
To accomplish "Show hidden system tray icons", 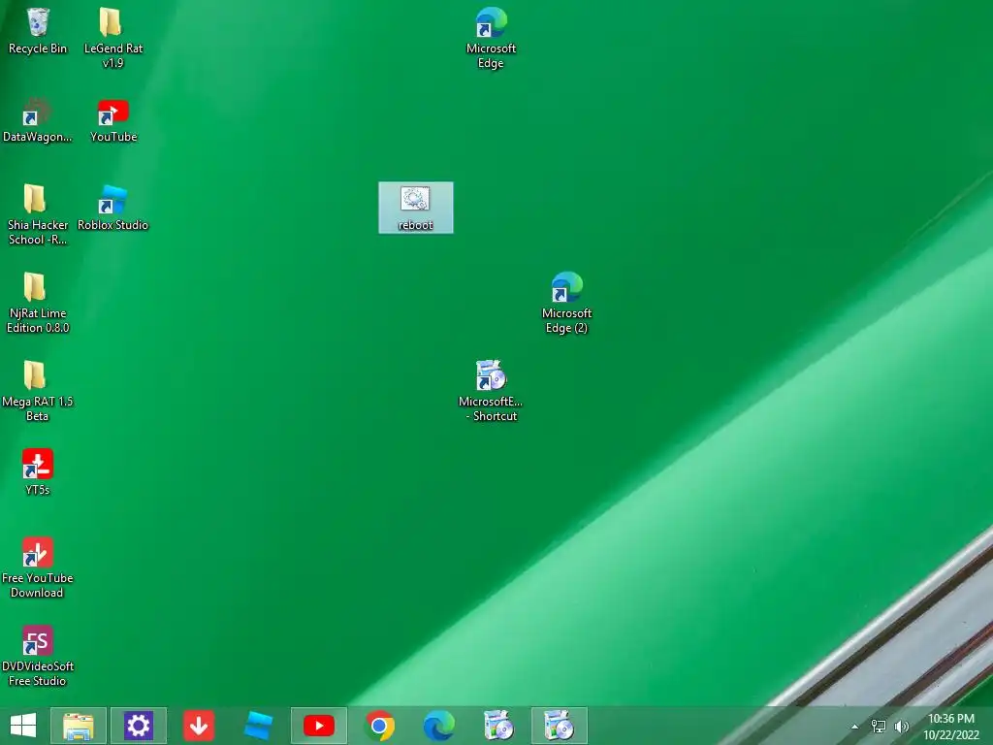I will 855,727.
